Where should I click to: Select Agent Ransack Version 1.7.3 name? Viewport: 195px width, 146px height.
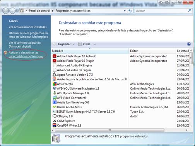(x=75, y=75)
